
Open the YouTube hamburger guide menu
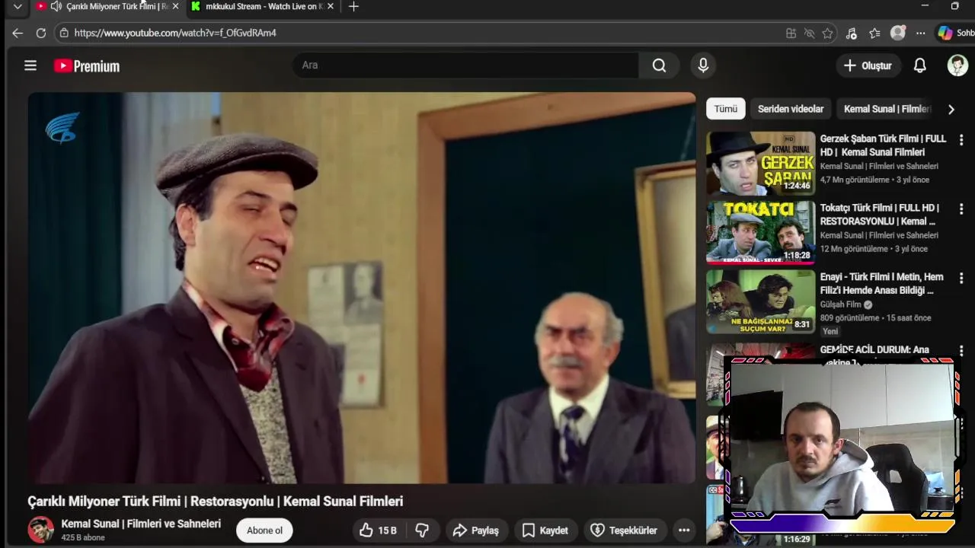click(x=30, y=66)
